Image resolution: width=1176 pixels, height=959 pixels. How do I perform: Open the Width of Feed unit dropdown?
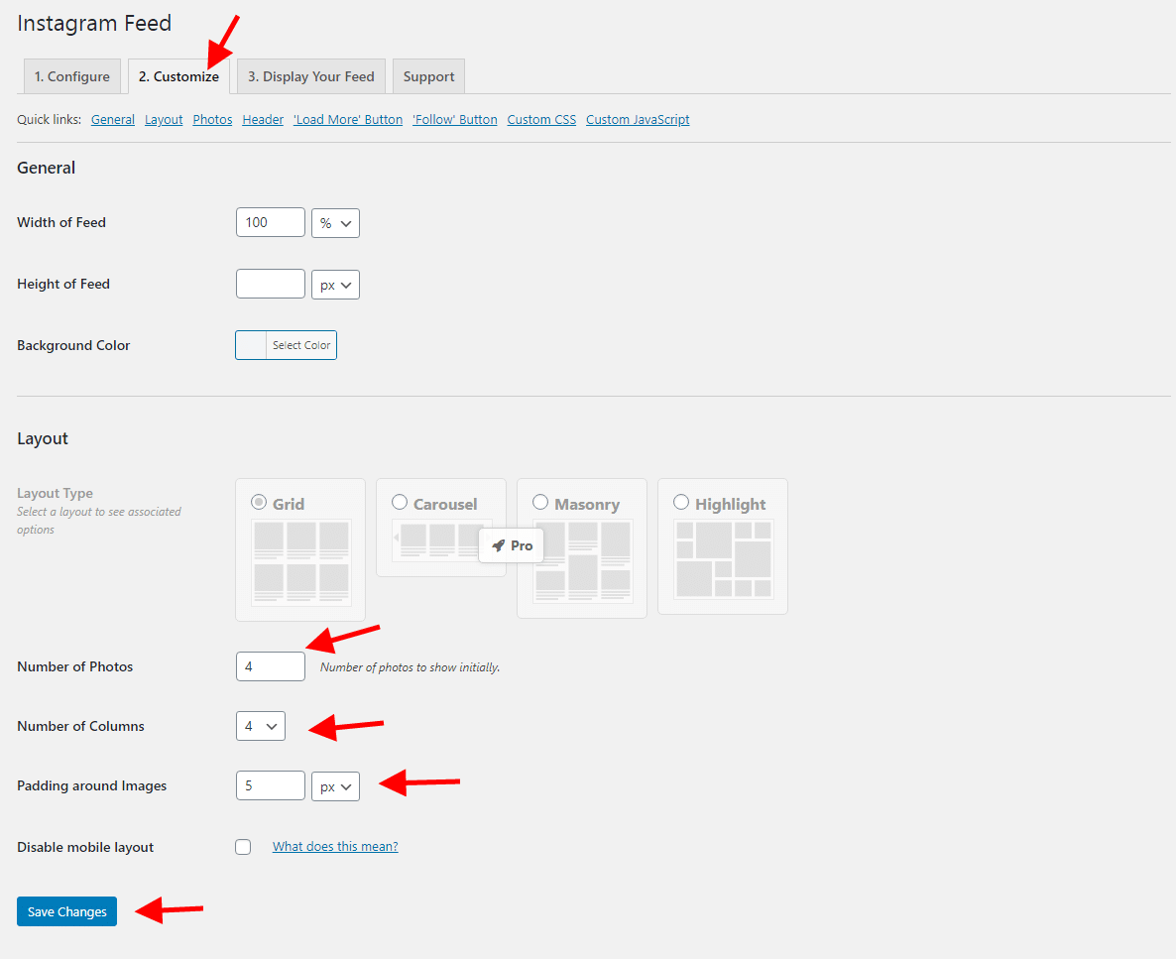point(335,223)
